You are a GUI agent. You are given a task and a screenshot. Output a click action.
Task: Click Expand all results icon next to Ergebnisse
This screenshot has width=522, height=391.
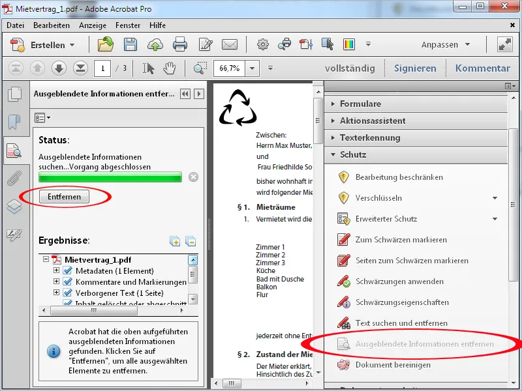pyautogui.click(x=175, y=241)
